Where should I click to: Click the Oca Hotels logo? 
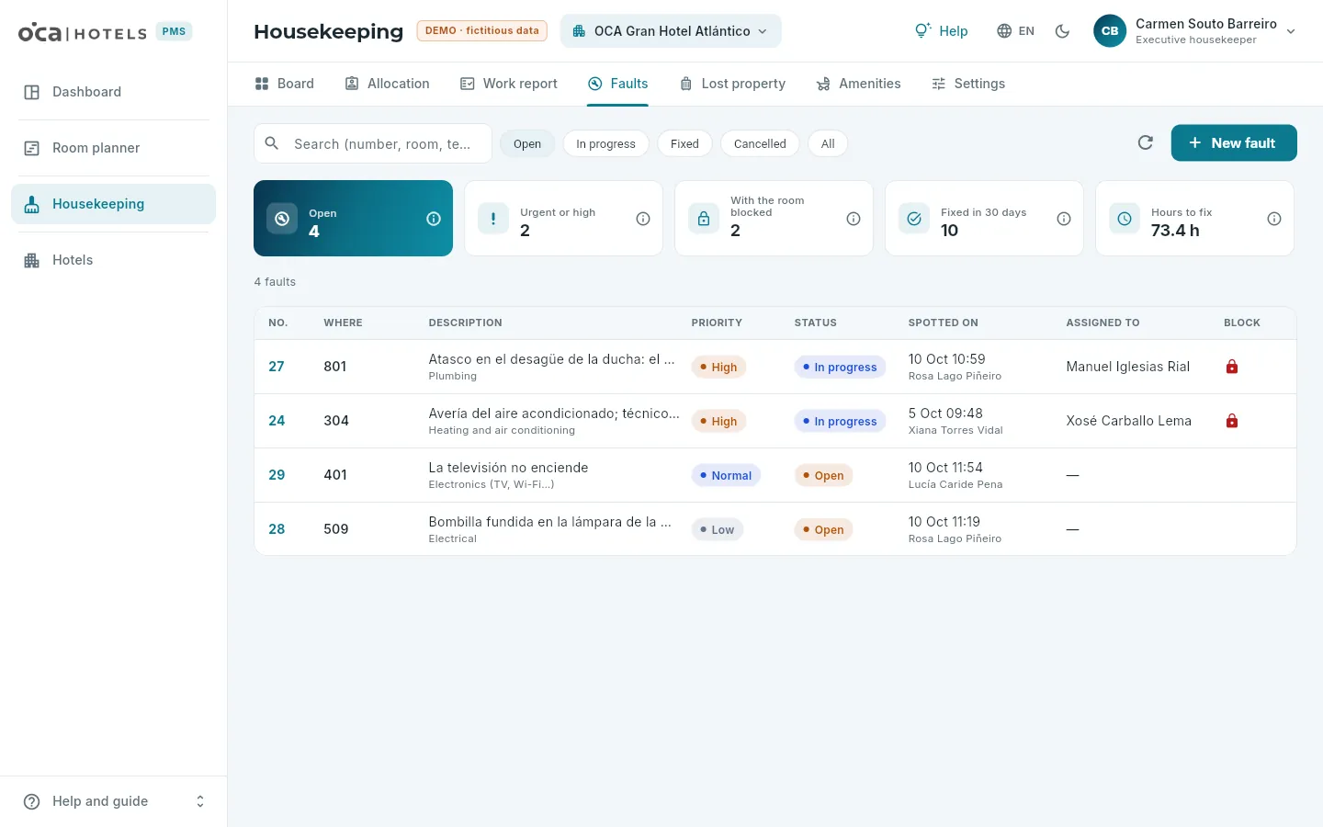(x=83, y=32)
